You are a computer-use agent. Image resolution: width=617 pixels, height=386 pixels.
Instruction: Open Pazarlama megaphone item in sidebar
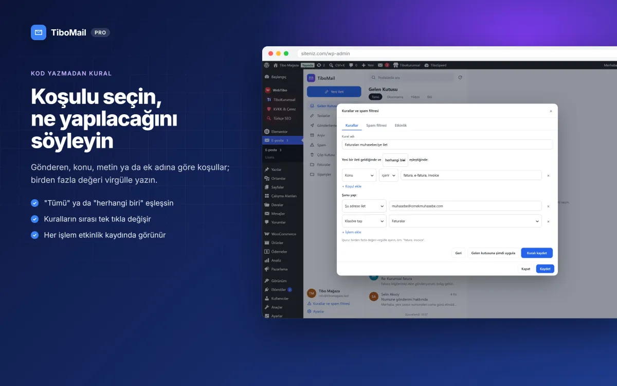click(x=282, y=269)
